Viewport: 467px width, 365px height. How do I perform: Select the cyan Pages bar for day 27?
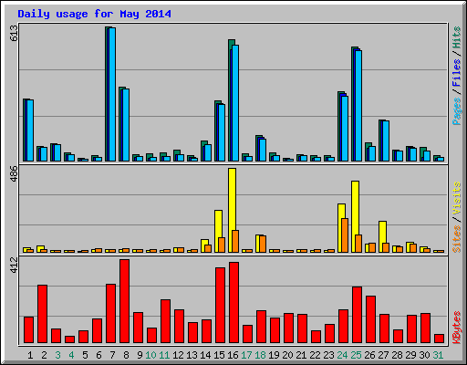386,141
